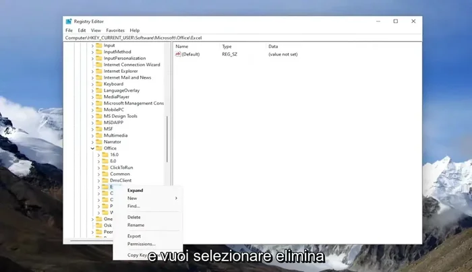Select the Microsoft Management Console folder icon
Screen dimensions: 472x272
98,103
